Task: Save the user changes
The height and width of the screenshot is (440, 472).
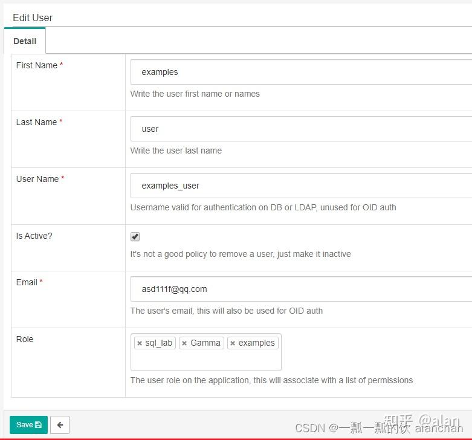Action: (28, 425)
